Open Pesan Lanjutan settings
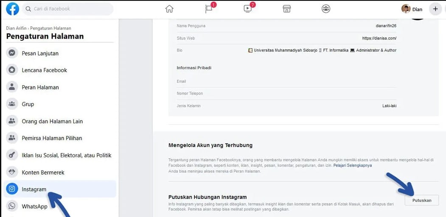 (60, 53)
